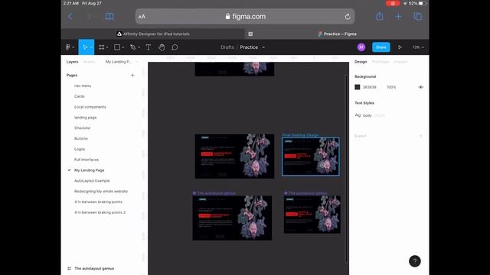Open the Full Interfaces page
Viewport: 490px width, 275px height.
click(x=87, y=160)
